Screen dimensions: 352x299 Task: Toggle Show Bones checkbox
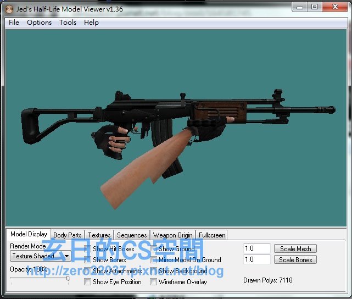[x=87, y=259]
